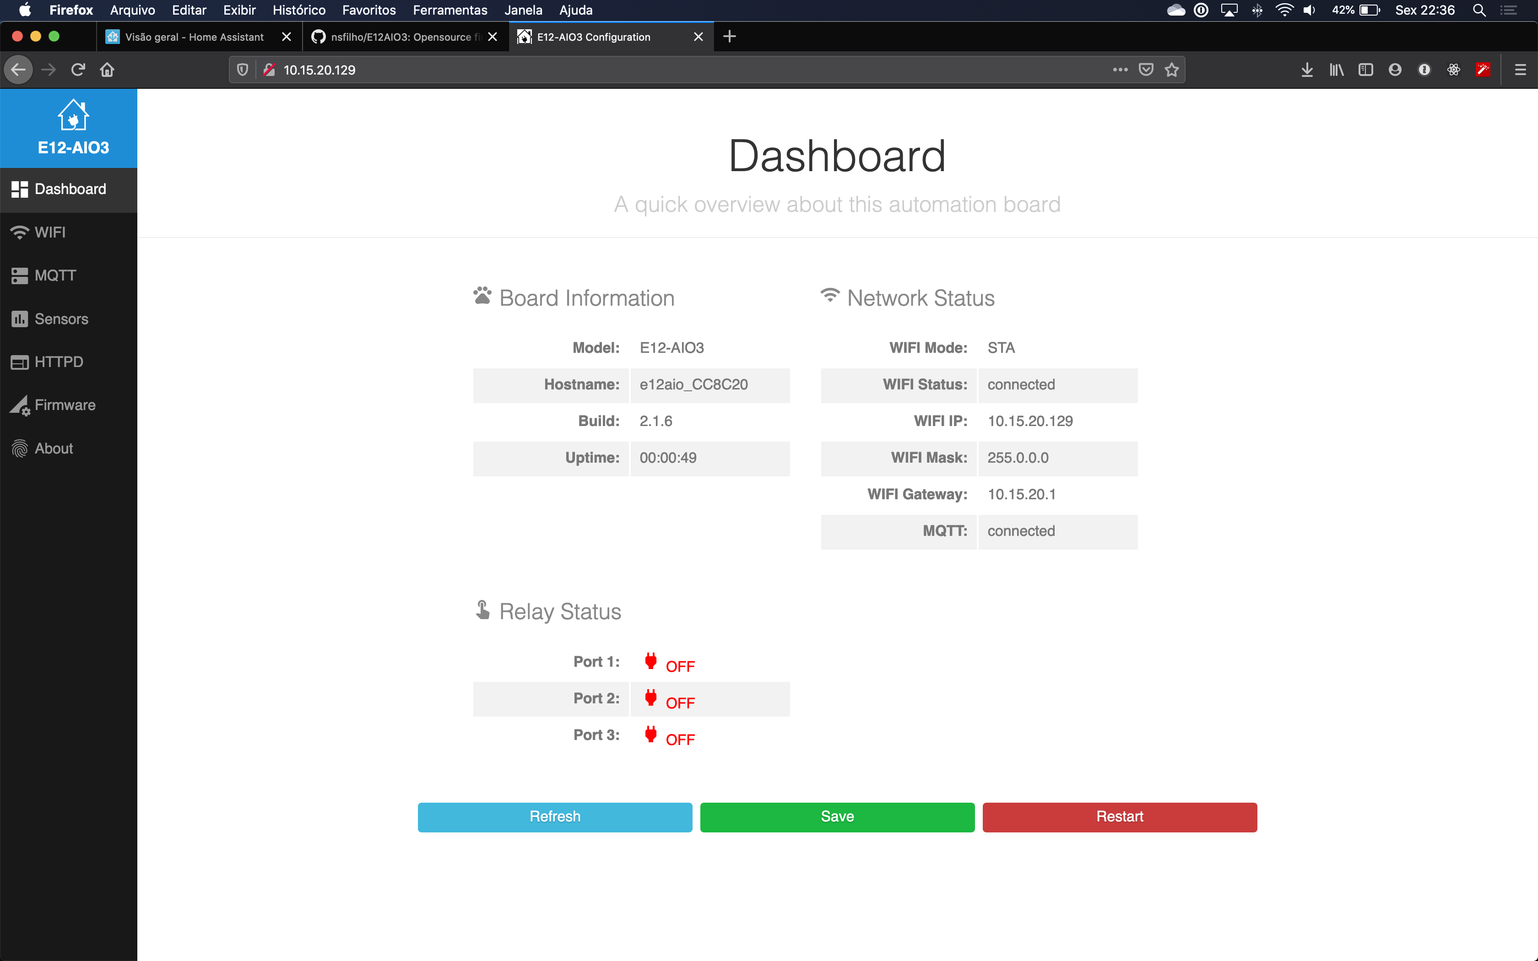Toggle Port 3 relay plug icon
1538x961 pixels.
(650, 735)
